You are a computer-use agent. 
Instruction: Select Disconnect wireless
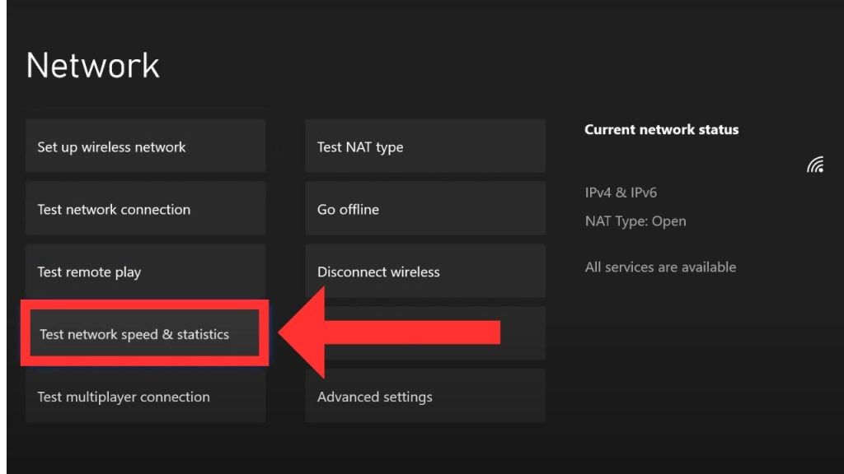(x=424, y=272)
